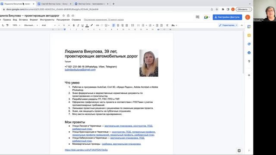Toggle italic formatting
This screenshot has height=155, width=276.
[x=78, y=25]
